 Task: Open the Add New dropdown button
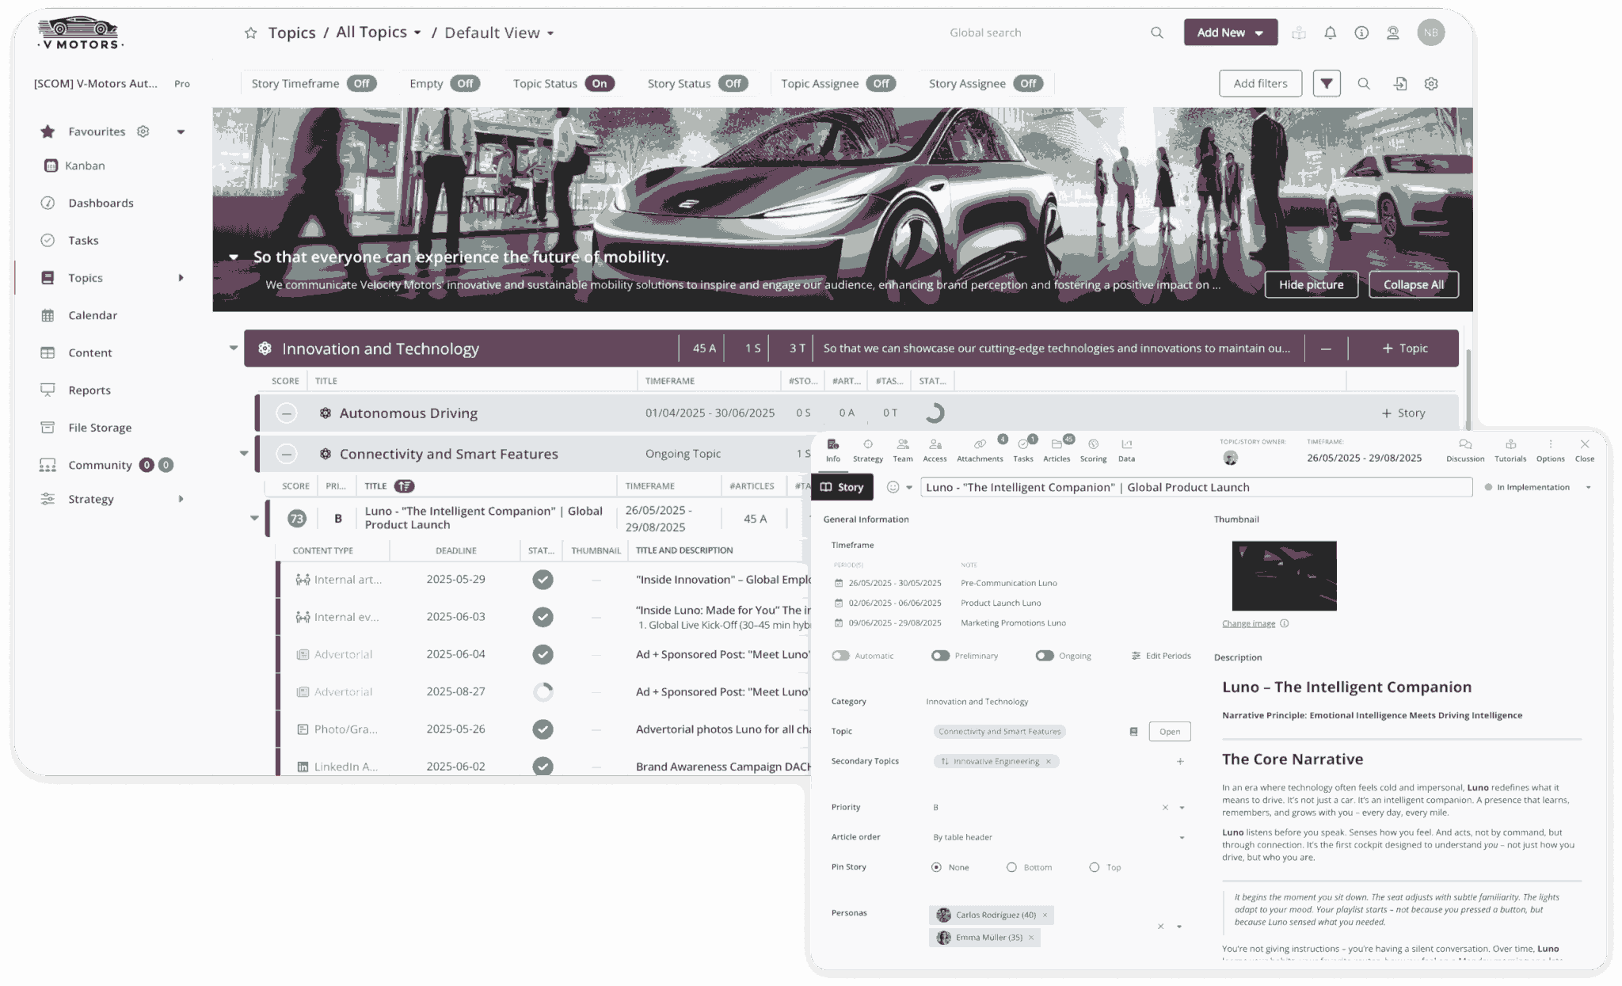(1230, 32)
